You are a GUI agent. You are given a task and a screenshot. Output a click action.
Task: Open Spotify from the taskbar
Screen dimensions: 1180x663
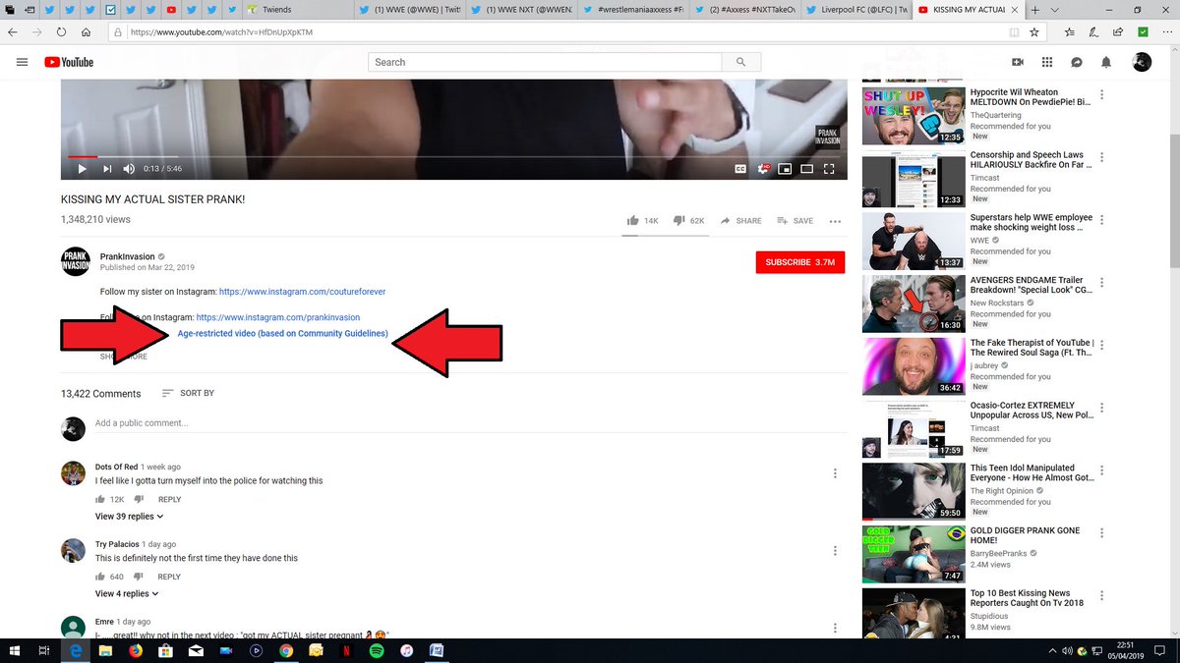coord(377,650)
